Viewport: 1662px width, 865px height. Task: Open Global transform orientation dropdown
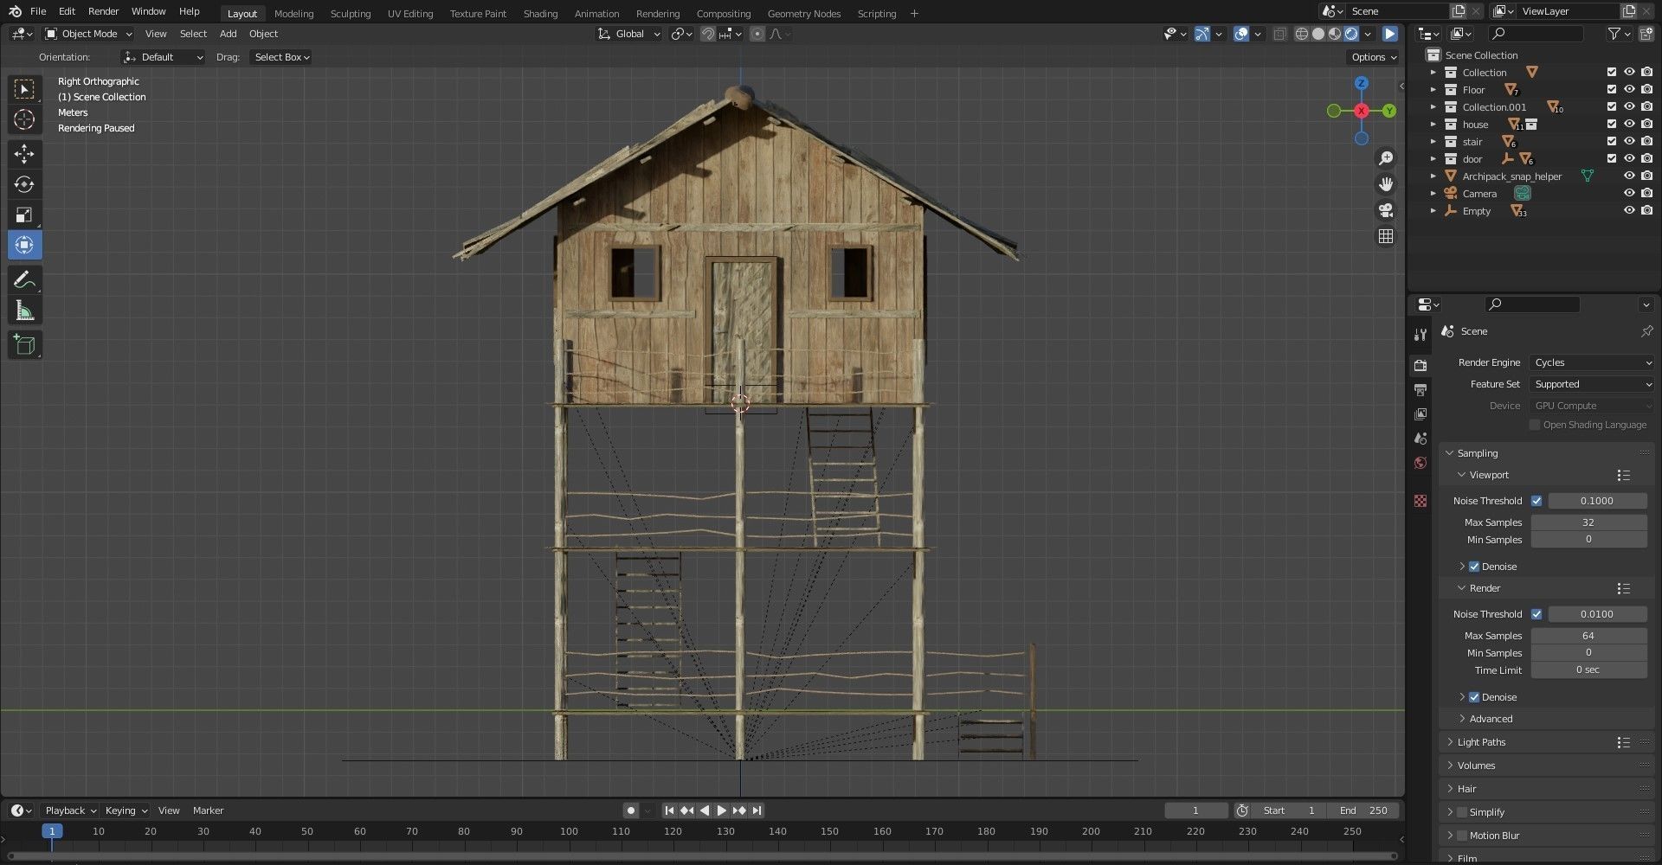point(629,34)
